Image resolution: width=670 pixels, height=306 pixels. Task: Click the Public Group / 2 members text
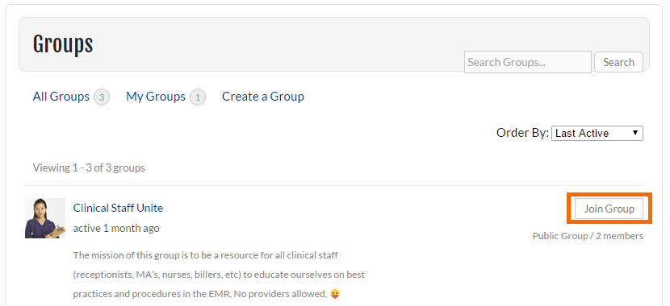pyautogui.click(x=588, y=236)
